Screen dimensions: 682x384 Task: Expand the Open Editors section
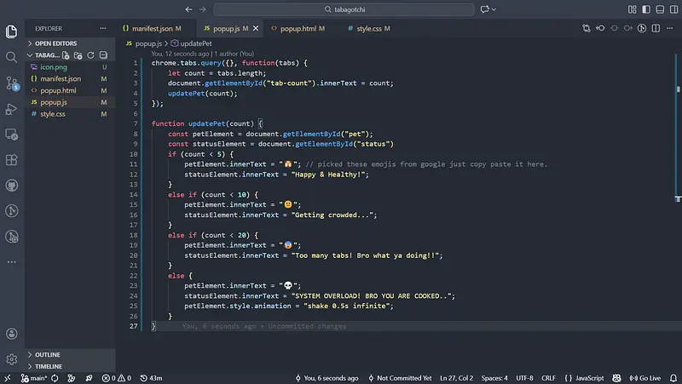click(x=55, y=43)
